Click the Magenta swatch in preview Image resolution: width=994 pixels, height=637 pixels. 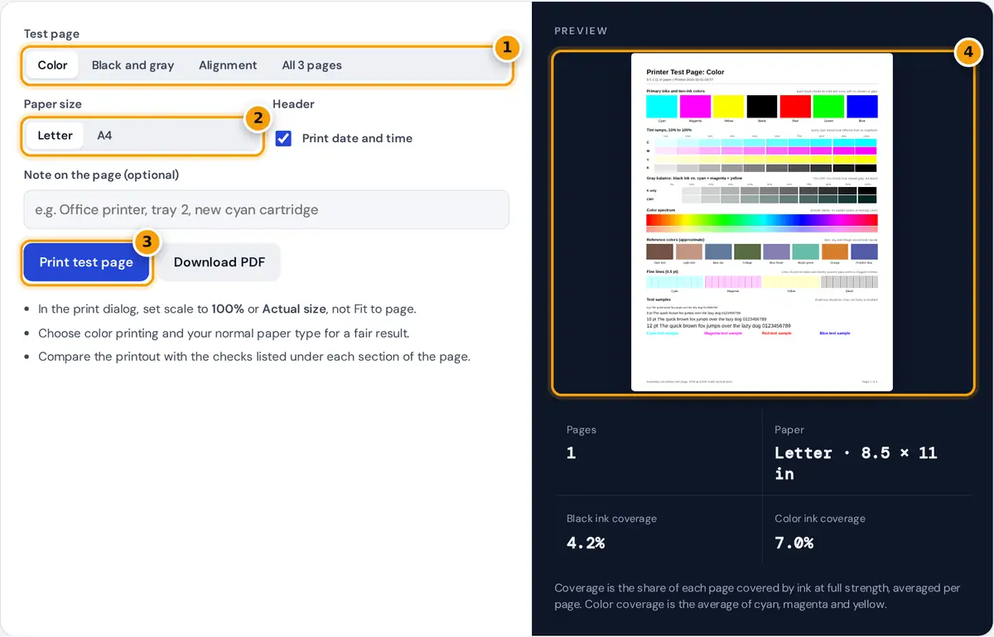pyautogui.click(x=695, y=107)
